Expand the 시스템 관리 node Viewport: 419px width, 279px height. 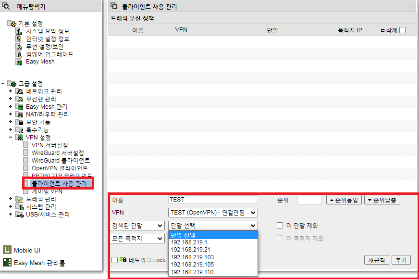(11, 206)
